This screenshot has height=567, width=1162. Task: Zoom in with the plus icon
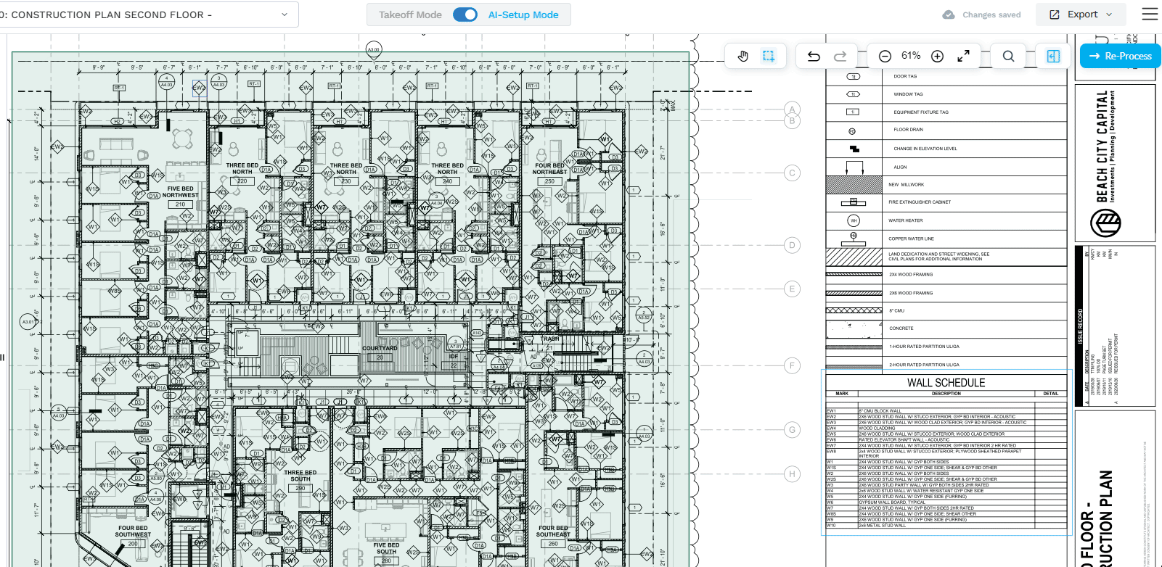tap(937, 56)
